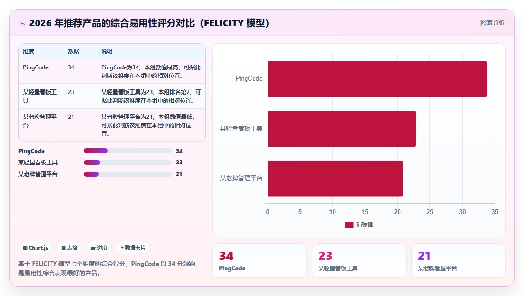Click the 指标值 legend label
This screenshot has width=524, height=296.
point(364,224)
